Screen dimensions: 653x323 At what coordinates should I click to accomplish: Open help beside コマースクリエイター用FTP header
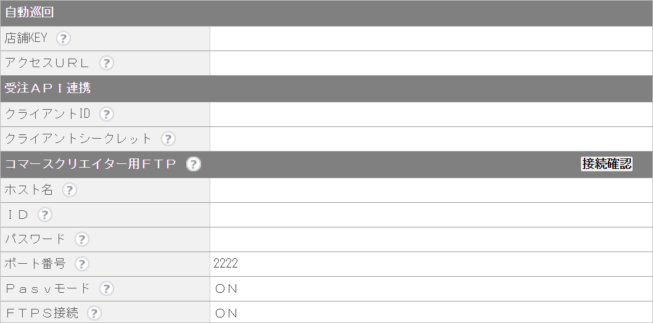pos(193,164)
